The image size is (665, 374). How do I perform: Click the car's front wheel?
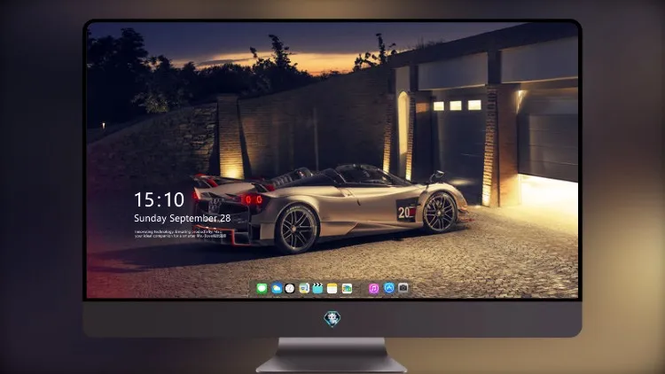440,212
